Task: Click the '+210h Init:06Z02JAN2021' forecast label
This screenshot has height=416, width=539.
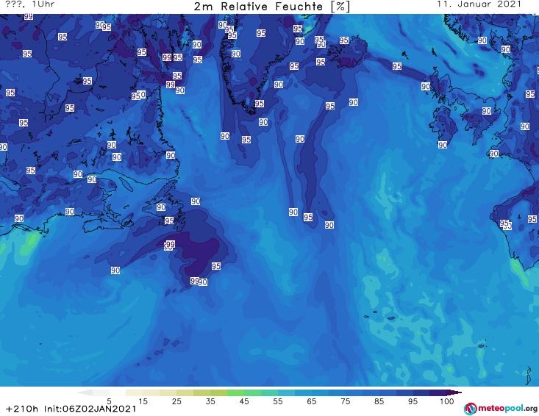Action: point(71,409)
